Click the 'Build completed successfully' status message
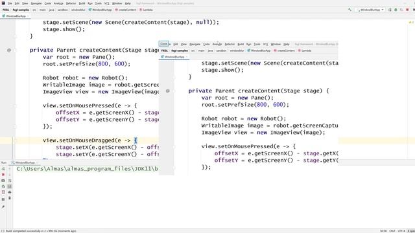Viewport: 415px width, 233px height. tap(41, 231)
